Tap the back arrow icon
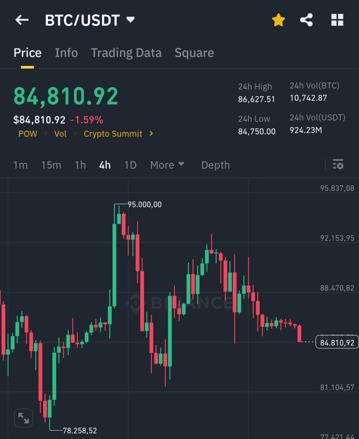Screen dimensions: 359x439 point(22,20)
